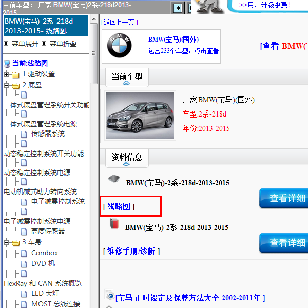Open the 线路图 link
Viewport: 308px width, 308px height.
click(119, 207)
